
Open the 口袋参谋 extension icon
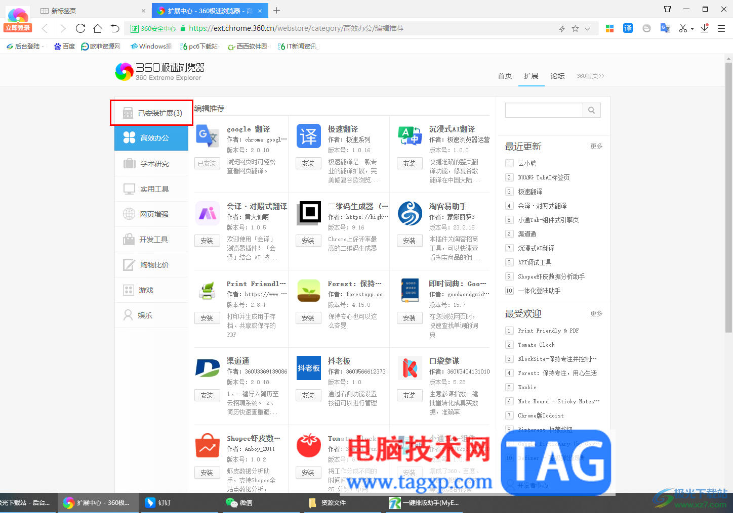click(410, 368)
